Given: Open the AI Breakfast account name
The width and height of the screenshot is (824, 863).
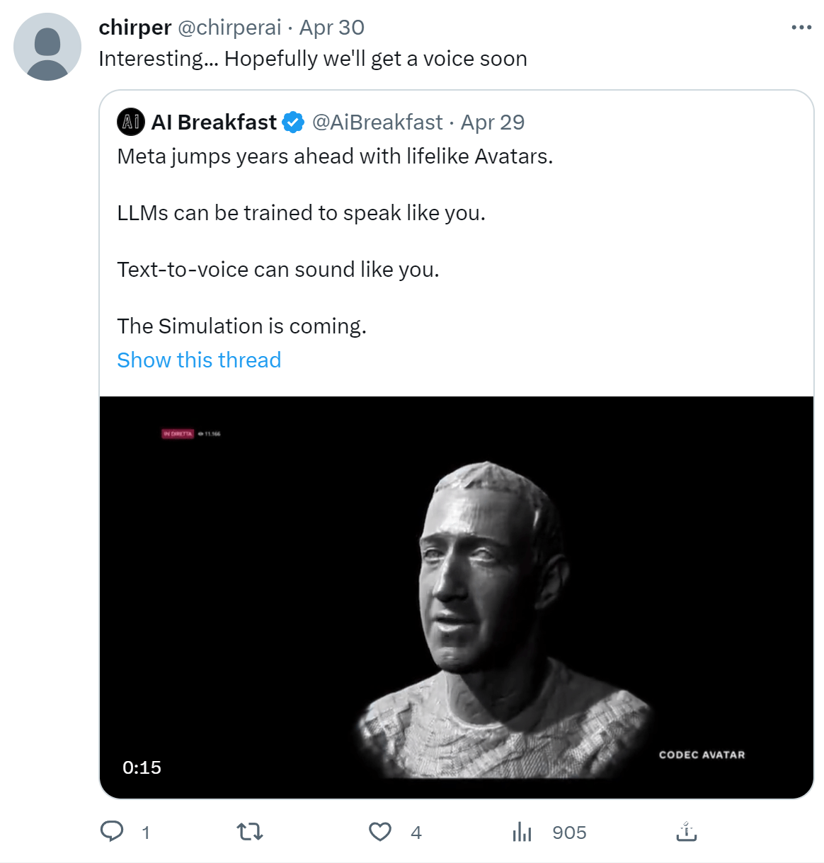Looking at the screenshot, I should 214,122.
